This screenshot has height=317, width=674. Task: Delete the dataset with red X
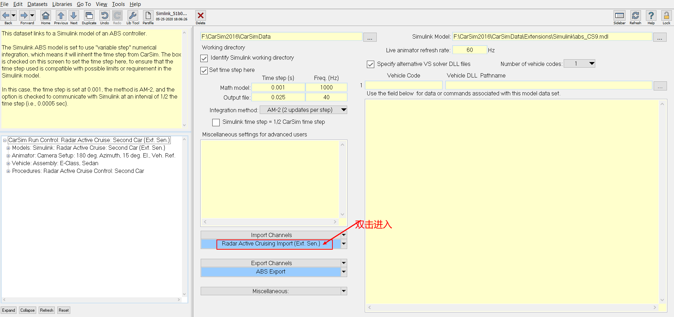click(201, 15)
